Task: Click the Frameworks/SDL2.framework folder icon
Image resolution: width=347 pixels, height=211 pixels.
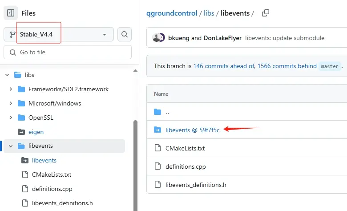Action: [21, 89]
